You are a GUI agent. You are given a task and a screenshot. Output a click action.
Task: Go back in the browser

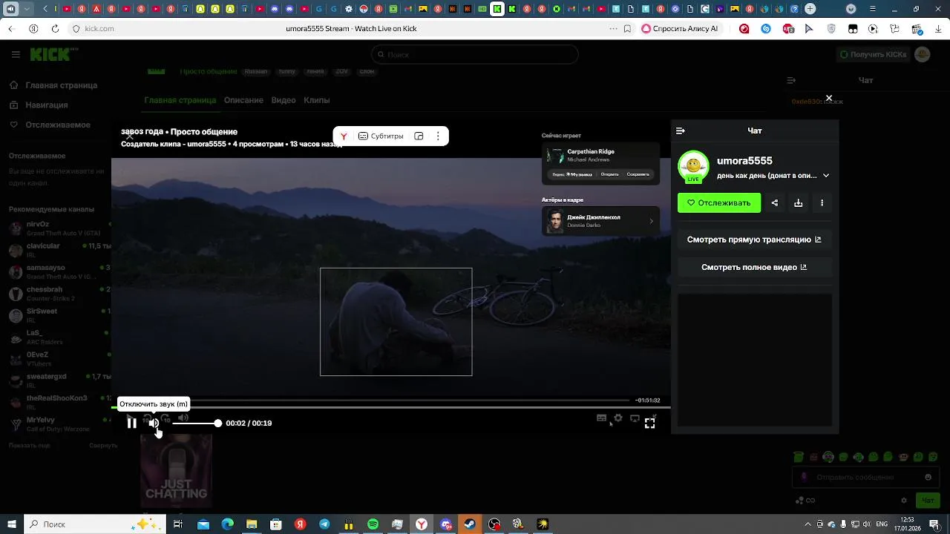[x=10, y=29]
